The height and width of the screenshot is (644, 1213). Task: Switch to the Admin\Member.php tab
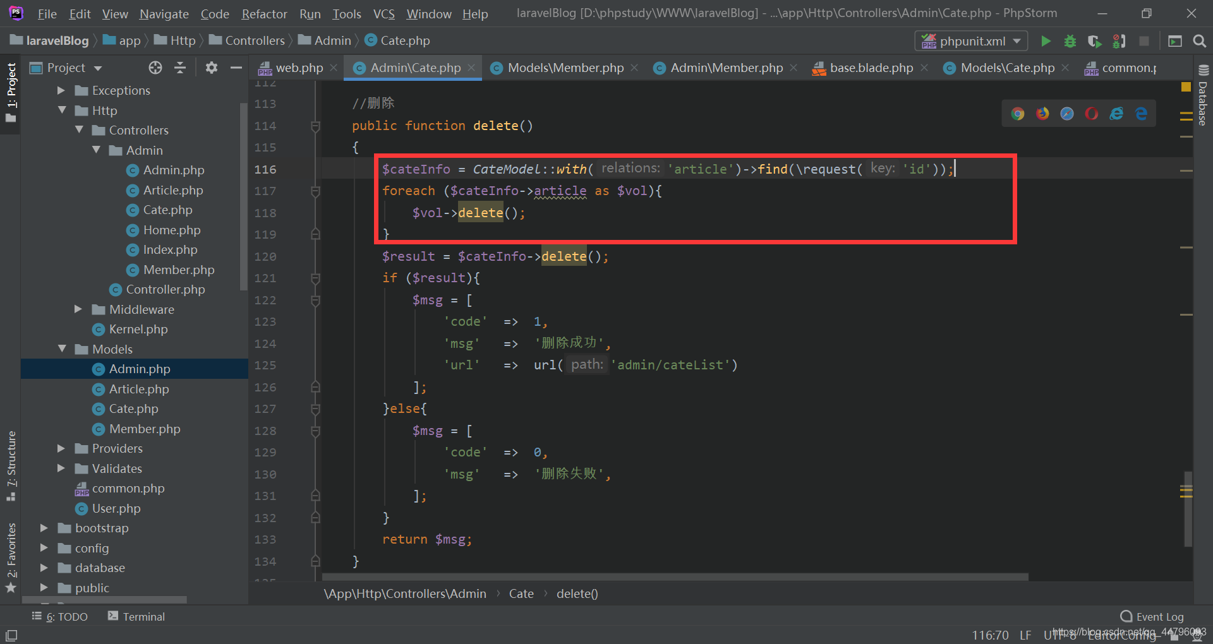[x=727, y=68]
